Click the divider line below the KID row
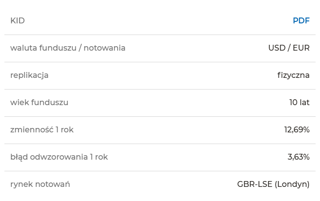This screenshot has height=201, width=320. click(x=160, y=35)
